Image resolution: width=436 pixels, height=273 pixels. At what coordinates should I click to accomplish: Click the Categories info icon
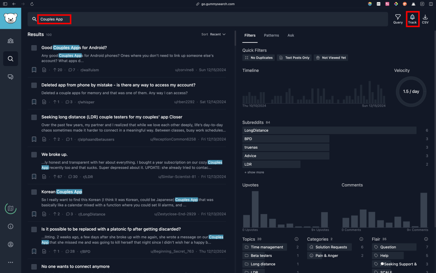[x=361, y=239]
